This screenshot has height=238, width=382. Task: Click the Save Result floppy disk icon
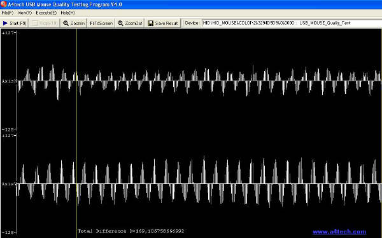tap(150, 23)
